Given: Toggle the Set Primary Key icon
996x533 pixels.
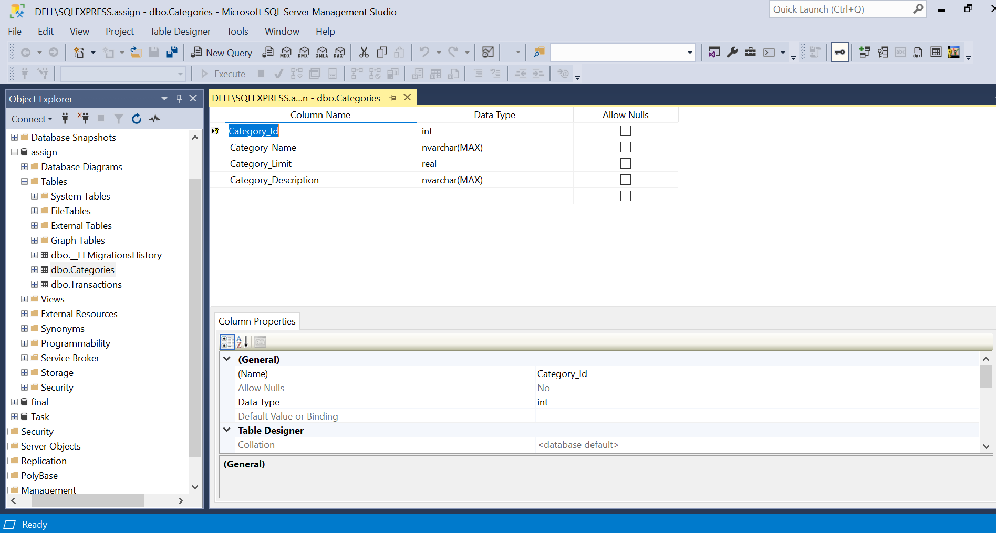Looking at the screenshot, I should tap(839, 53).
